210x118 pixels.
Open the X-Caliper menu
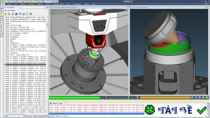click(x=31, y=4)
